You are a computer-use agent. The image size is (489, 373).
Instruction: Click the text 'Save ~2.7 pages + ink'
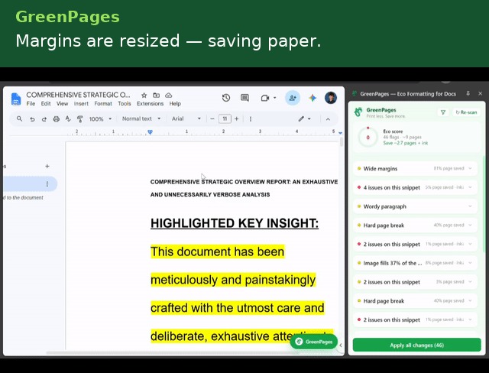406,143
